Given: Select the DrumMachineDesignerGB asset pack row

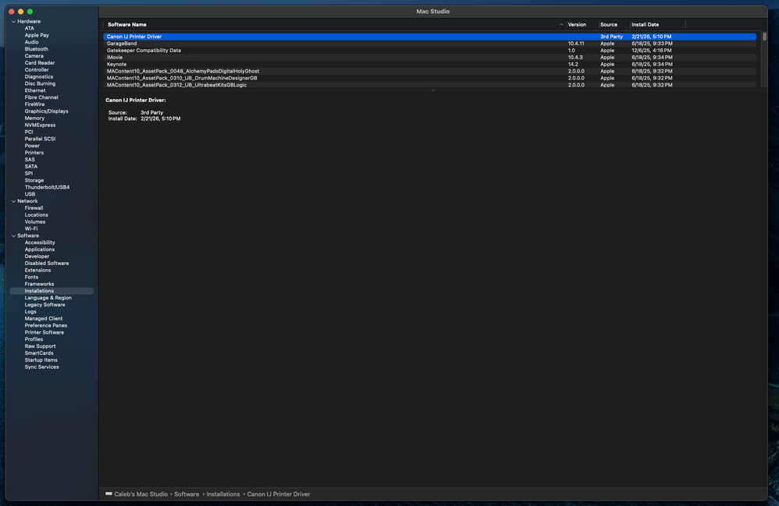Looking at the screenshot, I should pos(429,79).
